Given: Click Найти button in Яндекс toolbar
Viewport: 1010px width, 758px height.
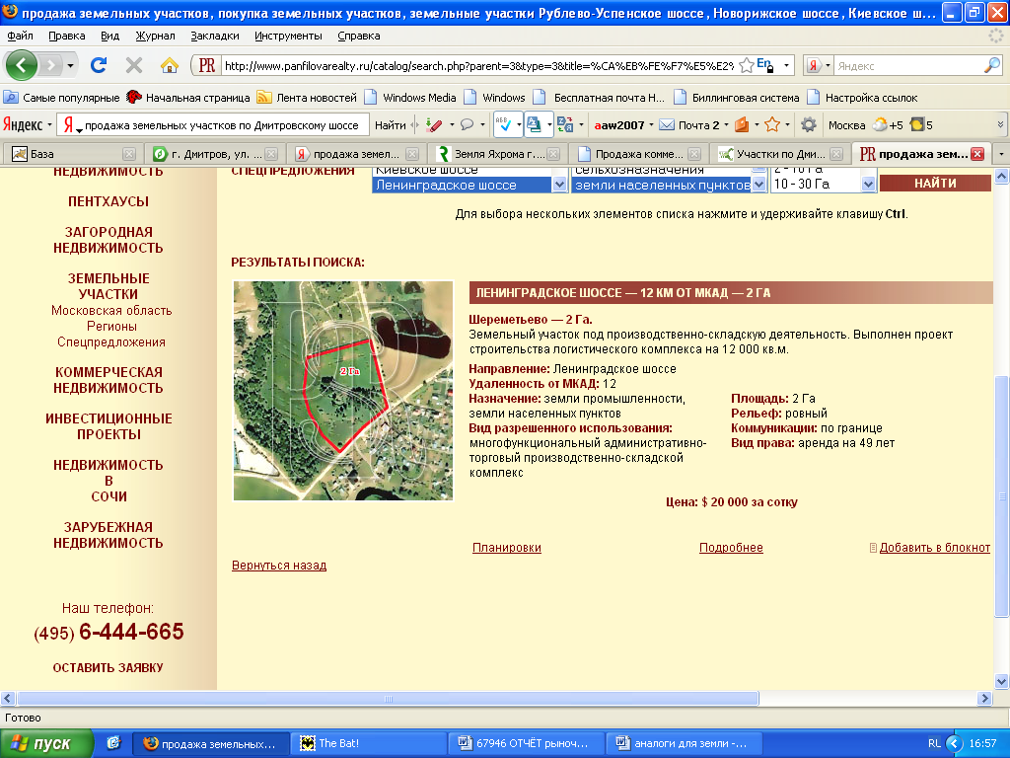Looking at the screenshot, I should click(391, 125).
